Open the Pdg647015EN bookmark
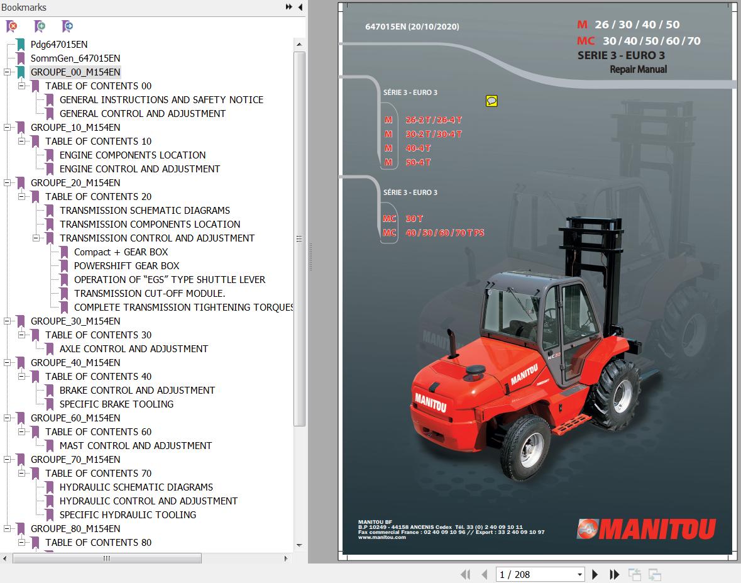 click(x=59, y=45)
